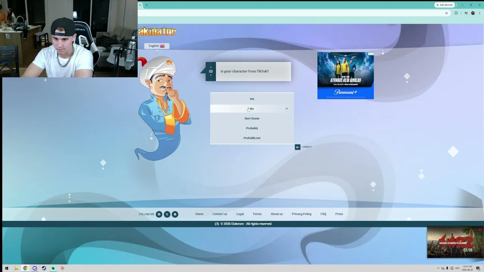Screen dimensions: 484x272
Task: Open the red starburst taskbar app
Action: tap(62, 268)
